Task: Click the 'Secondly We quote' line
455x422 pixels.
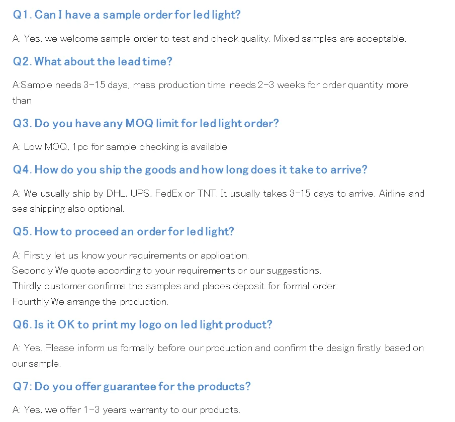Action: coord(166,271)
